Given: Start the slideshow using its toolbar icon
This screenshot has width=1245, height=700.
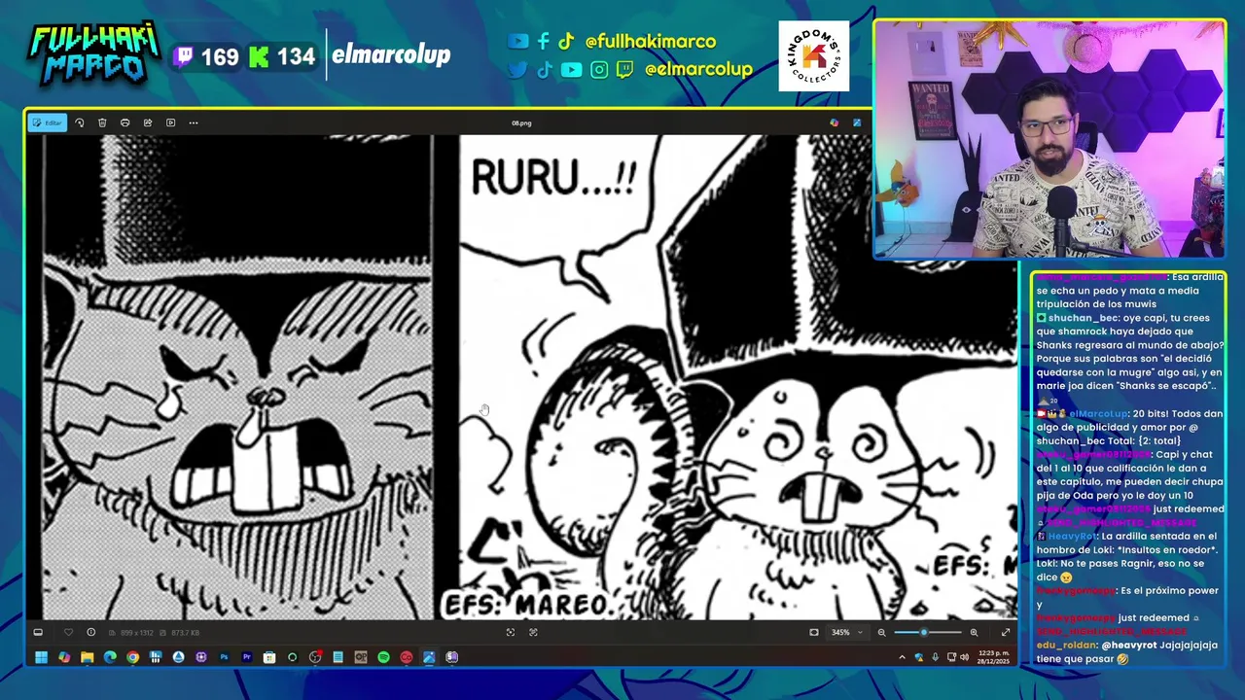Looking at the screenshot, I should click(170, 122).
